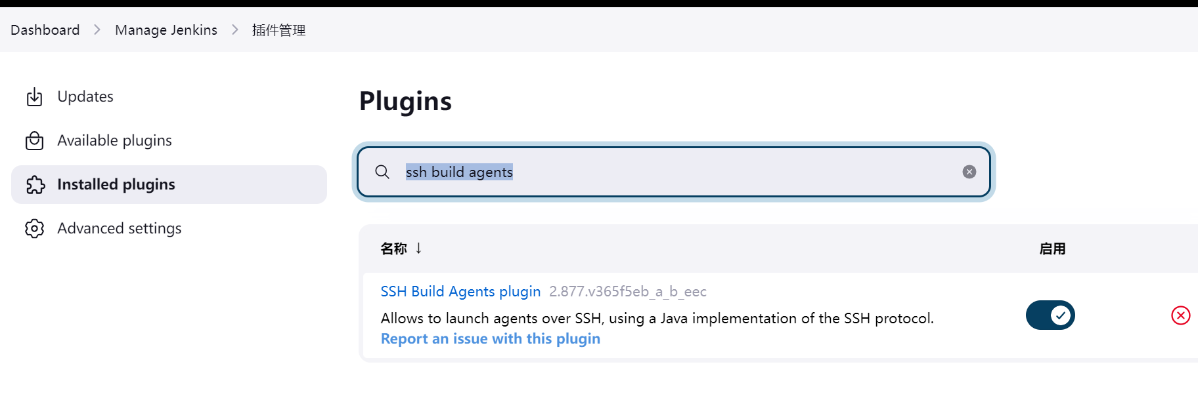
Task: Click Report an issue with this plugin
Action: [490, 338]
